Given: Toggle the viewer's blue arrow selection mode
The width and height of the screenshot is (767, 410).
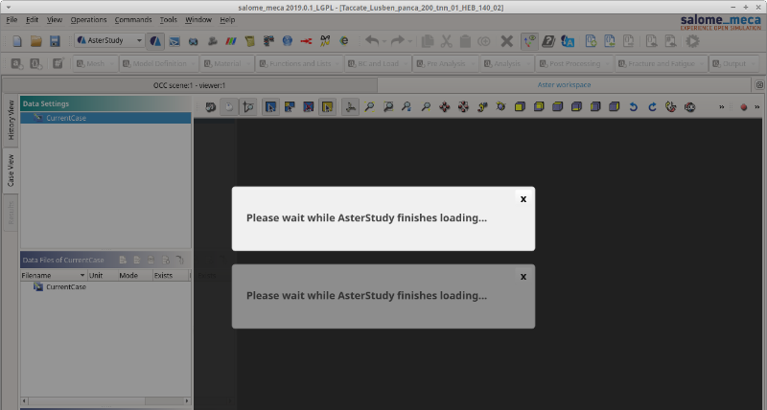Looking at the screenshot, I should click(270, 106).
